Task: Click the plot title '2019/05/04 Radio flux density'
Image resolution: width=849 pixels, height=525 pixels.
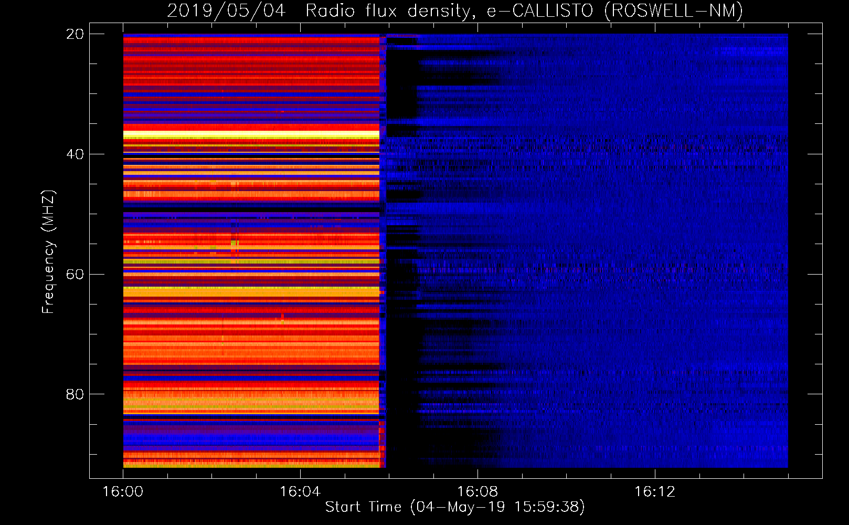Action: (x=319, y=11)
